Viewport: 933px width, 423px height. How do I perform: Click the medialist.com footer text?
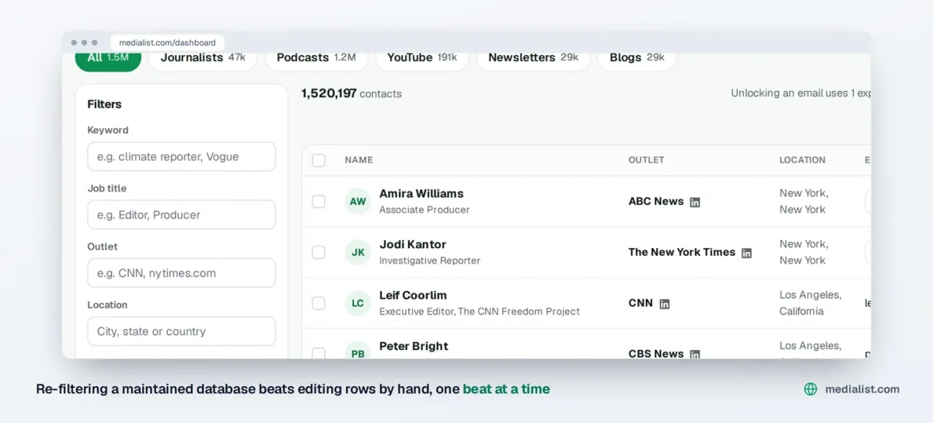(x=862, y=390)
